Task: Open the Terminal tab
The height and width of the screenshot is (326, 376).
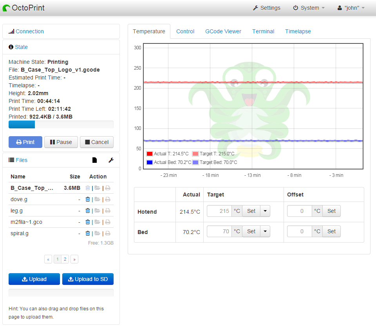Action: pyautogui.click(x=263, y=31)
